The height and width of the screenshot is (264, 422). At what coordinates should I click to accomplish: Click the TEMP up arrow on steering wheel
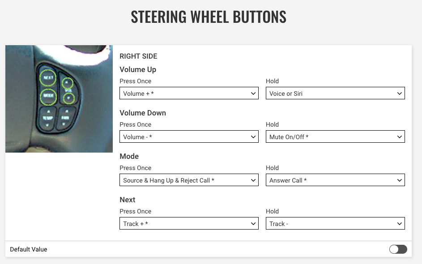[48, 111]
